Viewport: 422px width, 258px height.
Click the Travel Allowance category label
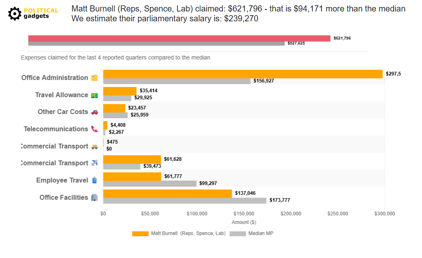[62, 95]
